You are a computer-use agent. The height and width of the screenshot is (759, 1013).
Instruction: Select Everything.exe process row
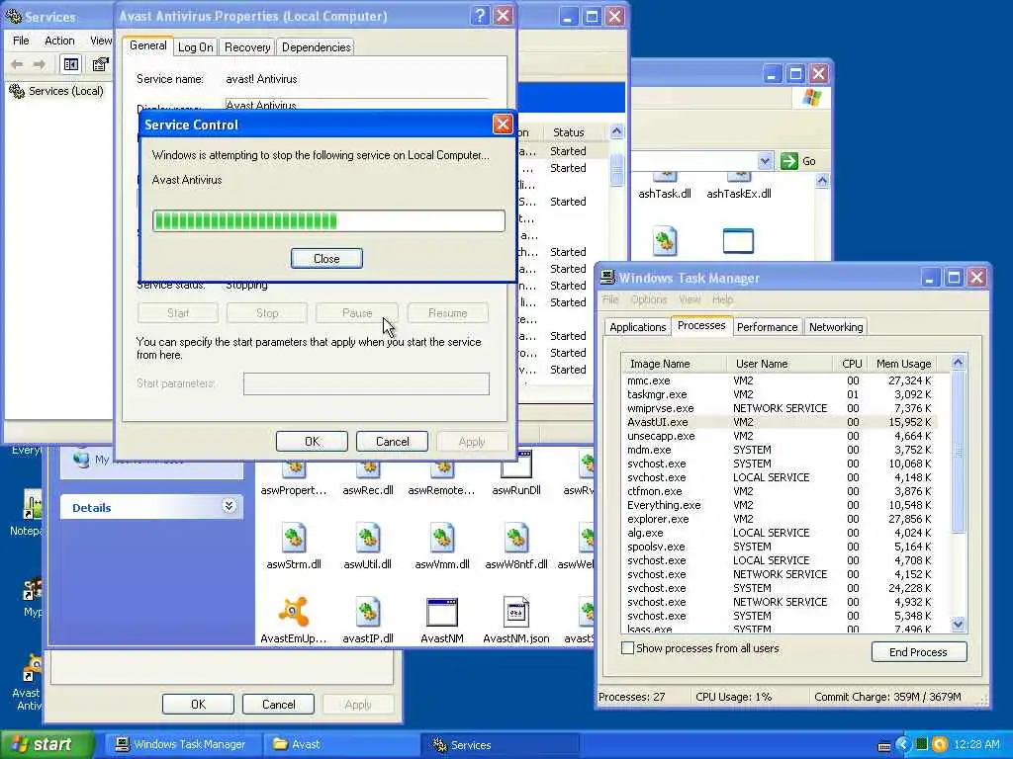point(780,505)
